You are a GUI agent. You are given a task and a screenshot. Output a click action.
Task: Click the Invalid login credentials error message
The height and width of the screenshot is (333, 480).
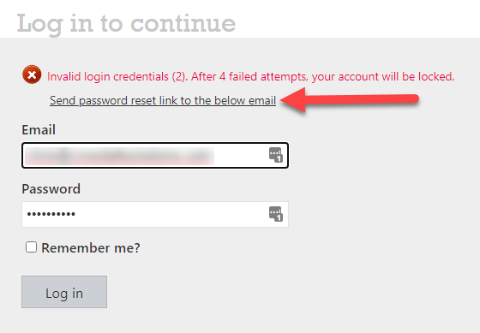[x=250, y=76]
